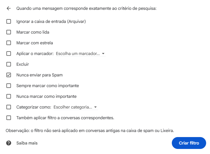The image size is (210, 154).
Task: Enable Marcar como lida checkbox
Action: [9, 32]
